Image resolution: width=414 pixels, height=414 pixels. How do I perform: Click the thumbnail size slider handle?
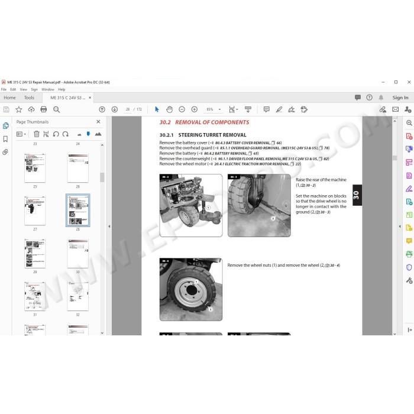88,134
